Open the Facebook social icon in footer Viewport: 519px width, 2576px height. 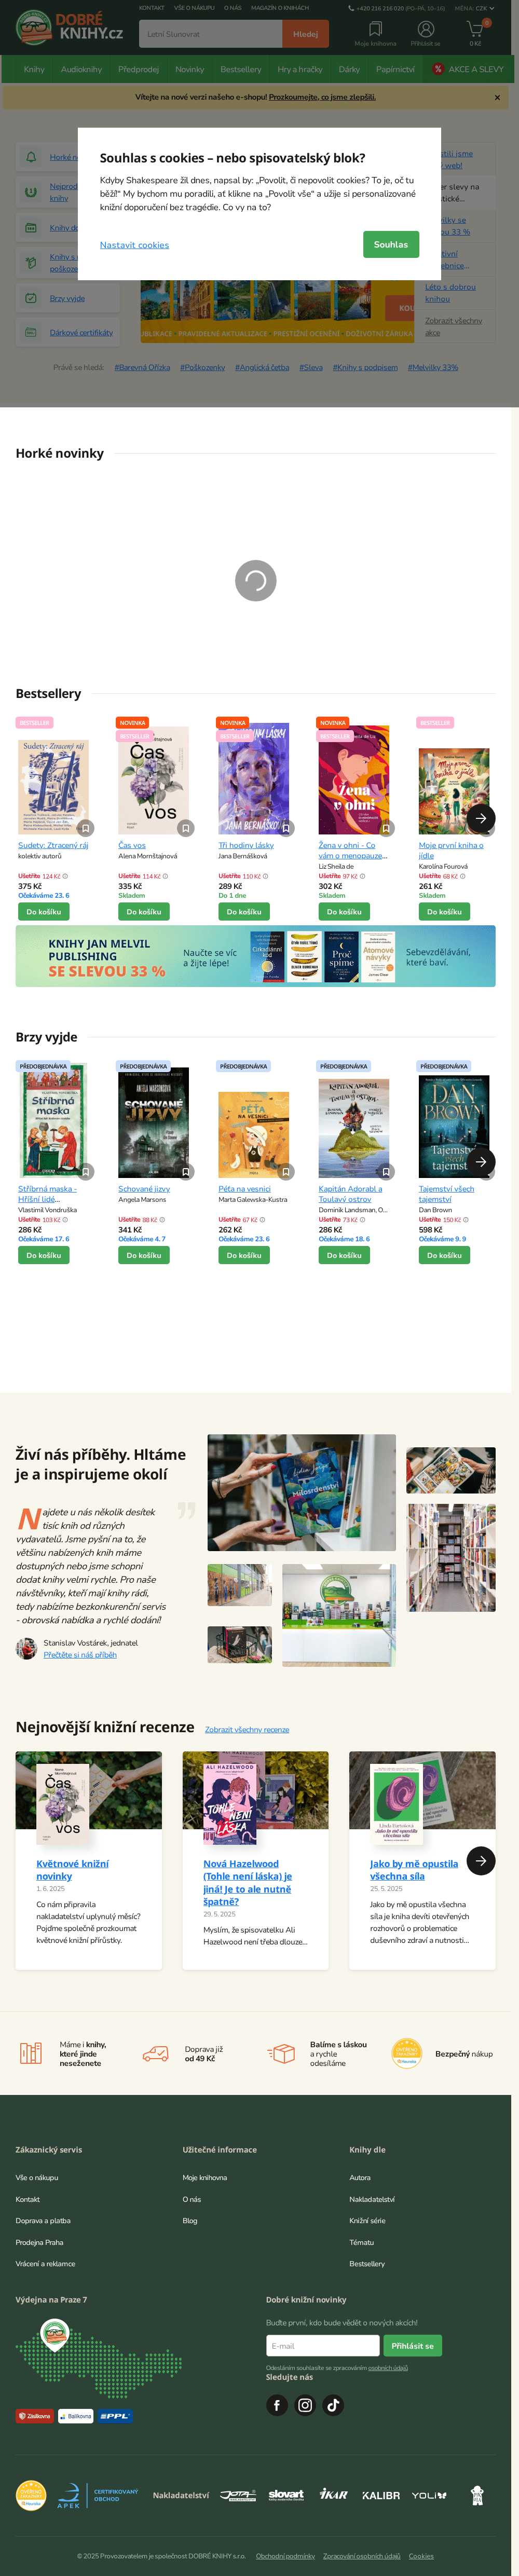(277, 2405)
